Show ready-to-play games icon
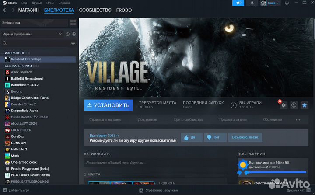Image resolution: width=315 pixels, height=195 pixels. [74, 34]
